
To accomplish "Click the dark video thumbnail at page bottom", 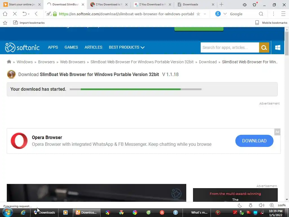I will tap(97, 193).
